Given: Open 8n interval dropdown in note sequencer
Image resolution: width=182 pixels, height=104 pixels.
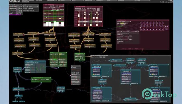Looking at the screenshot, I should pyautogui.click(x=53, y=6).
